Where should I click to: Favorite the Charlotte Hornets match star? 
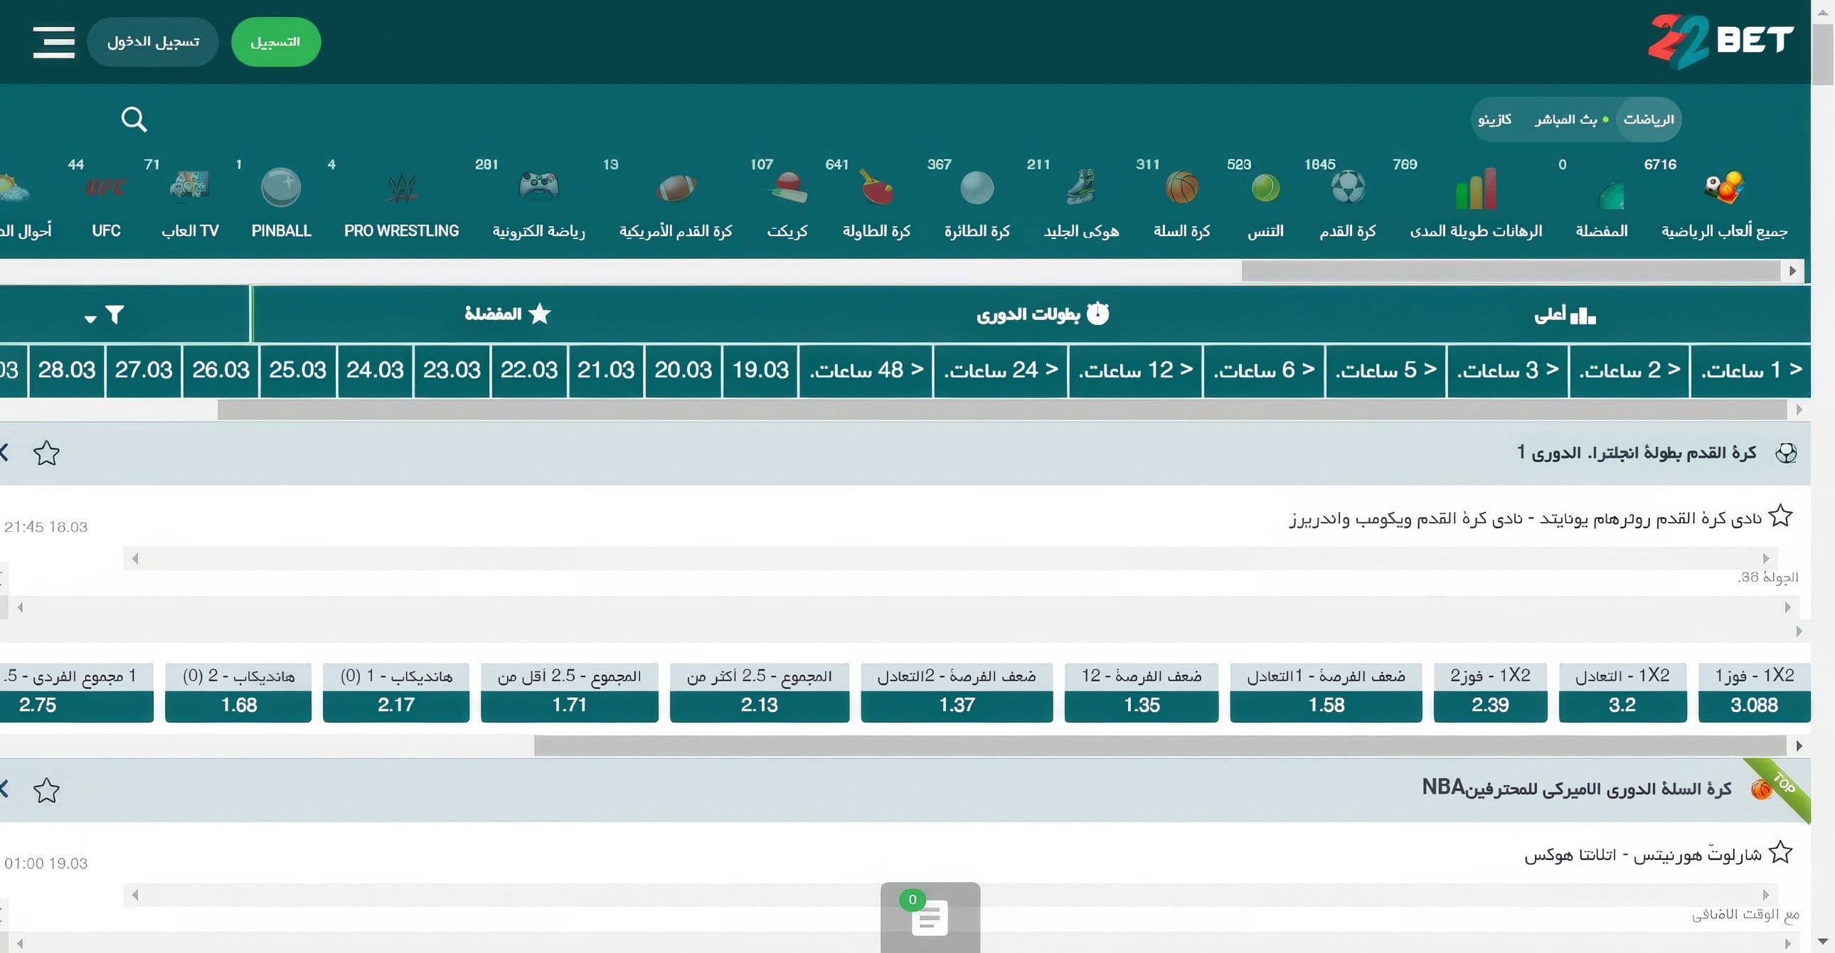[1780, 852]
